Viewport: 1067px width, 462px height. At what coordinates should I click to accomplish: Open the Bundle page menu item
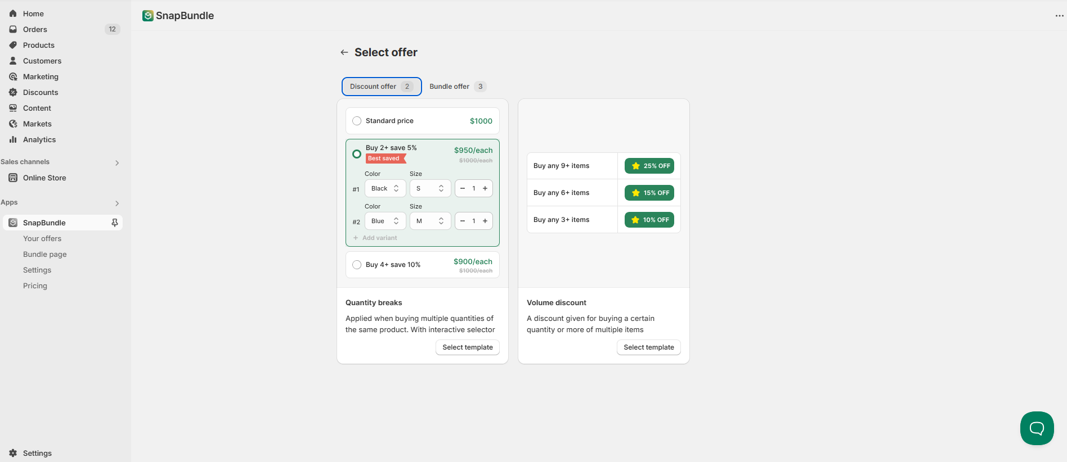tap(45, 254)
